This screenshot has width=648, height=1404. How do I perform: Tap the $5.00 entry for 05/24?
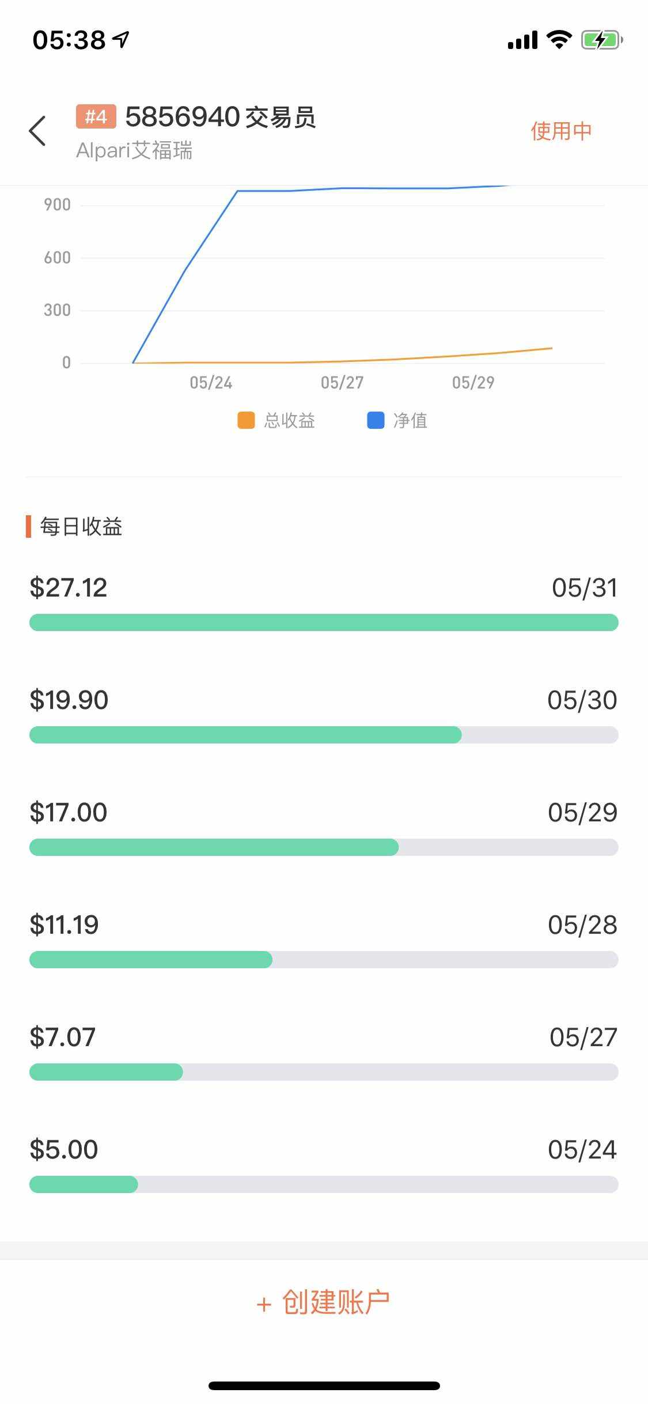(x=64, y=1150)
